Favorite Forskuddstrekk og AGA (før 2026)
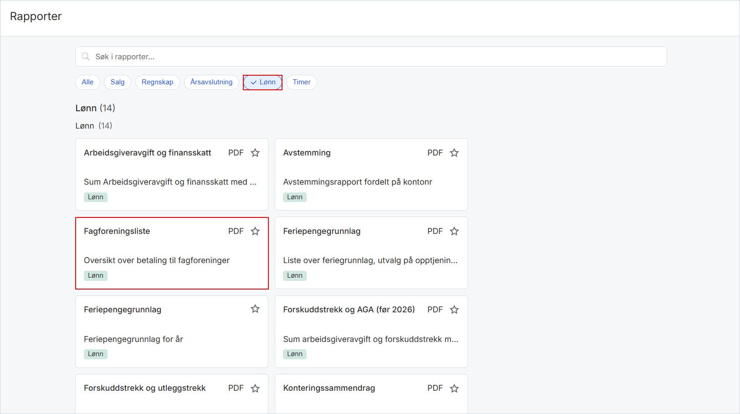Viewport: 740px width, 414px height. click(x=454, y=310)
